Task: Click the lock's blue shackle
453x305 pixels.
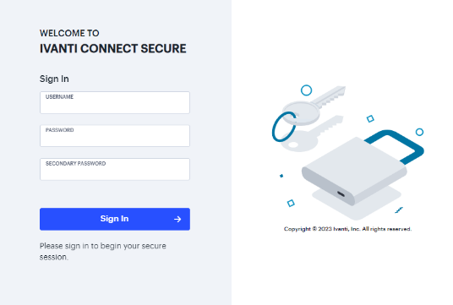Action: point(396,146)
